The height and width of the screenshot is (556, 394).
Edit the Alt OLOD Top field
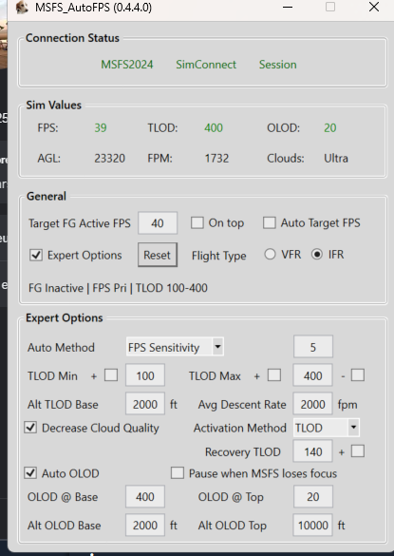[x=313, y=526]
